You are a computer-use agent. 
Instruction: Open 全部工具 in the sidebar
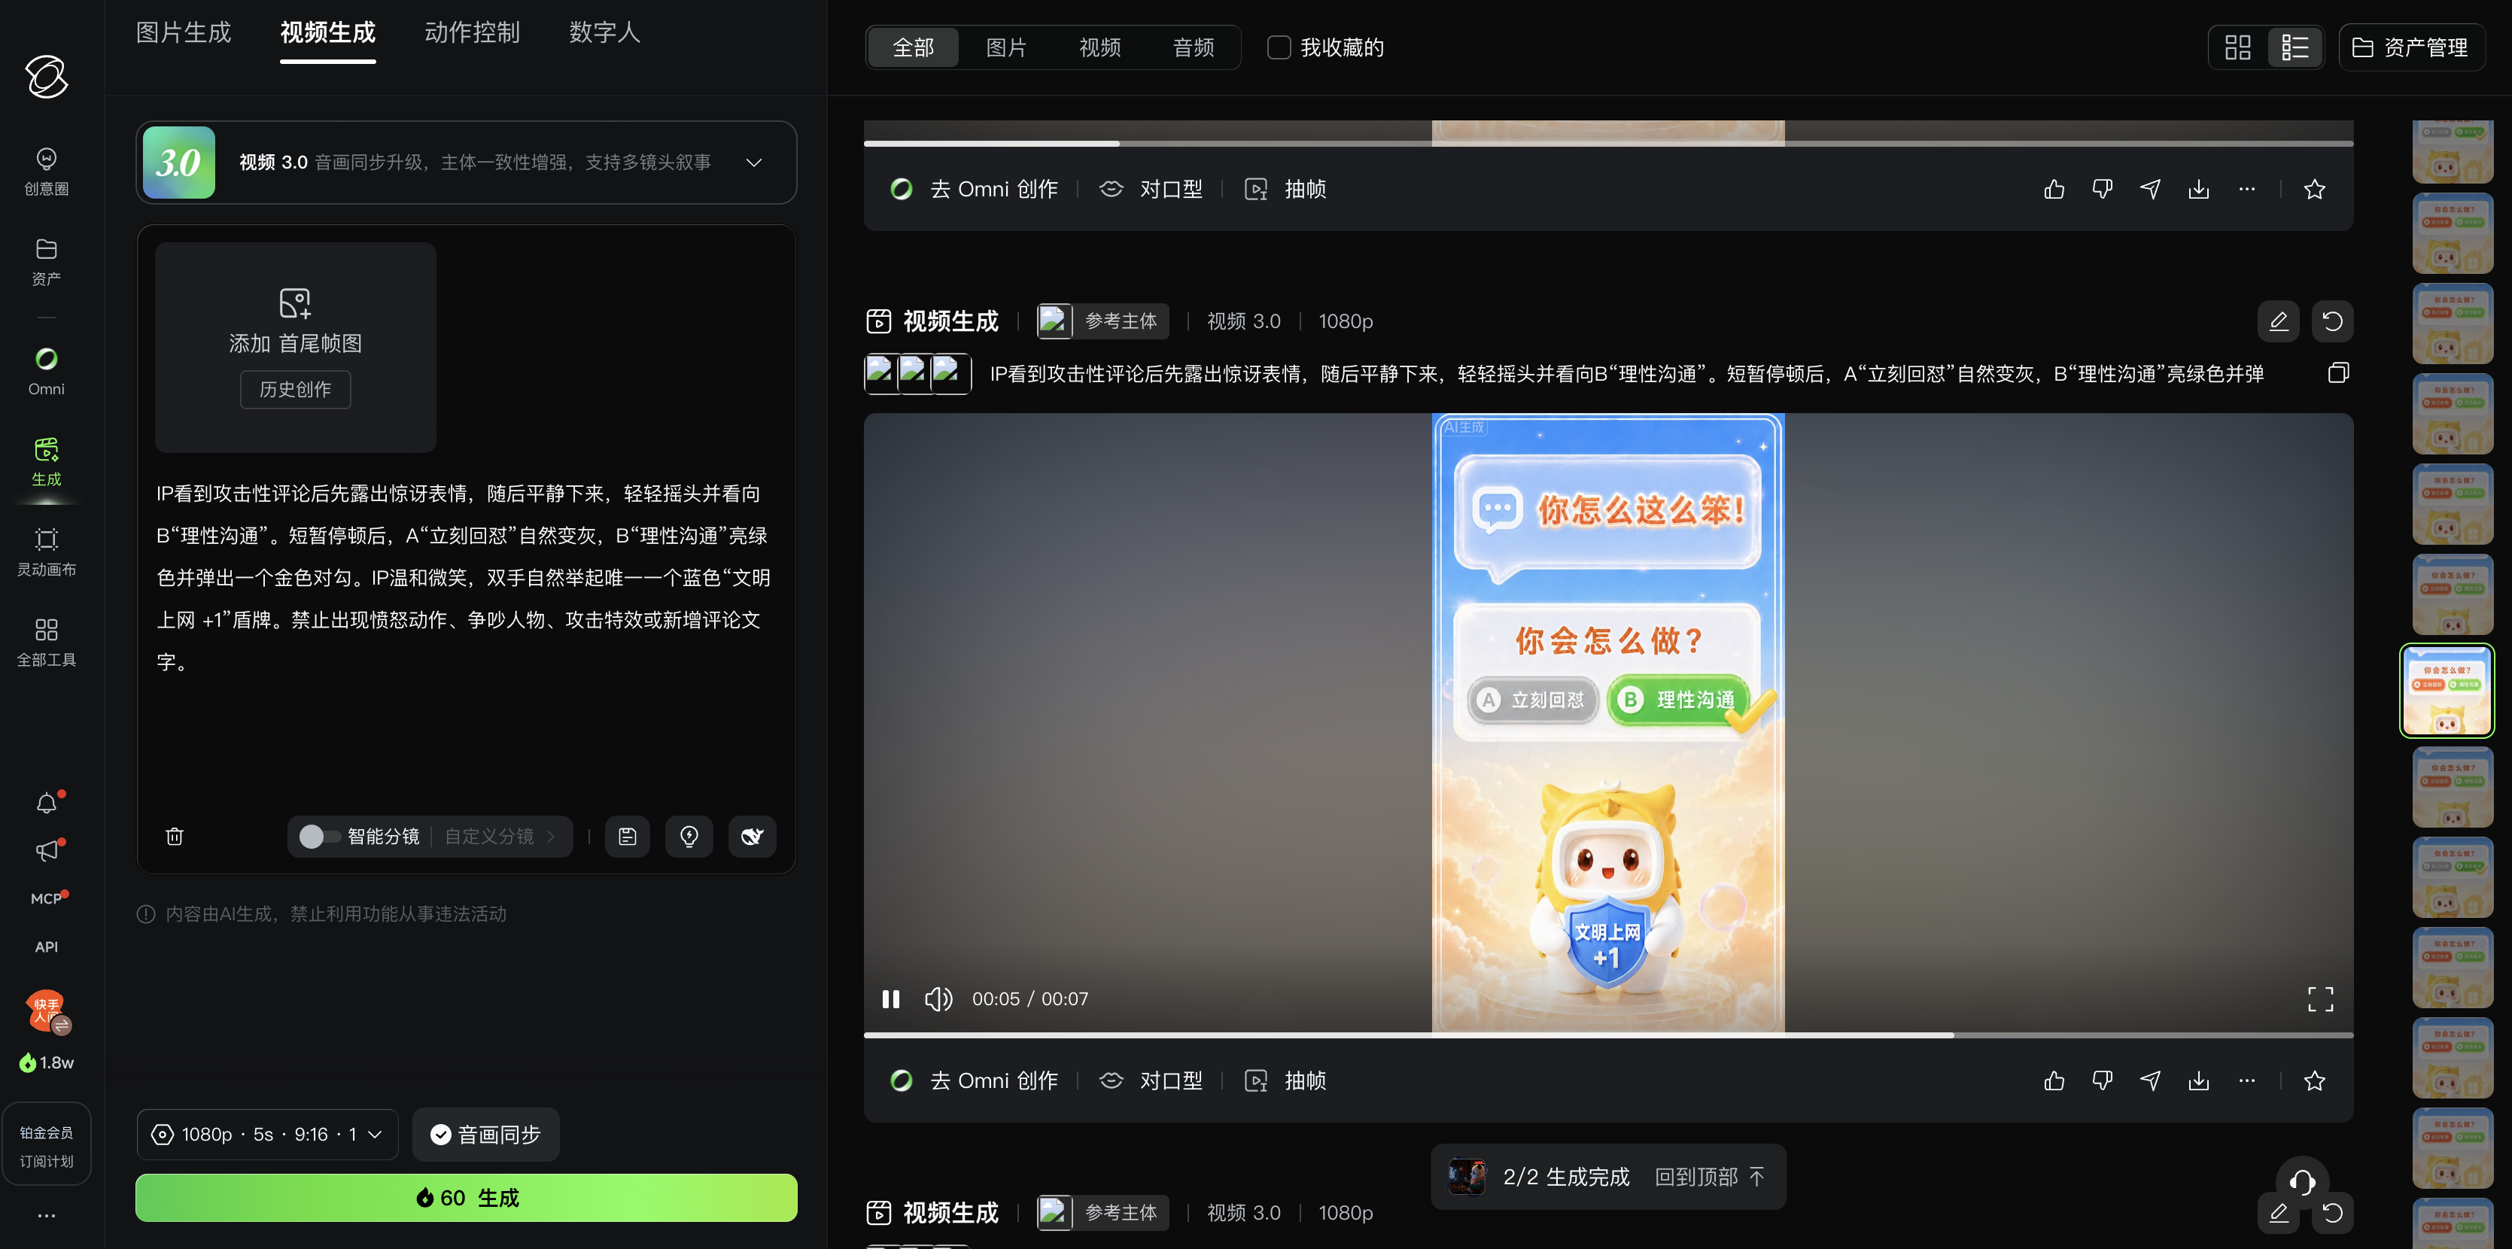pos(46,642)
